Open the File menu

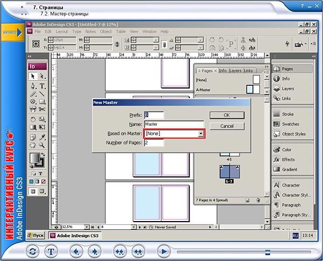[x=38, y=32]
